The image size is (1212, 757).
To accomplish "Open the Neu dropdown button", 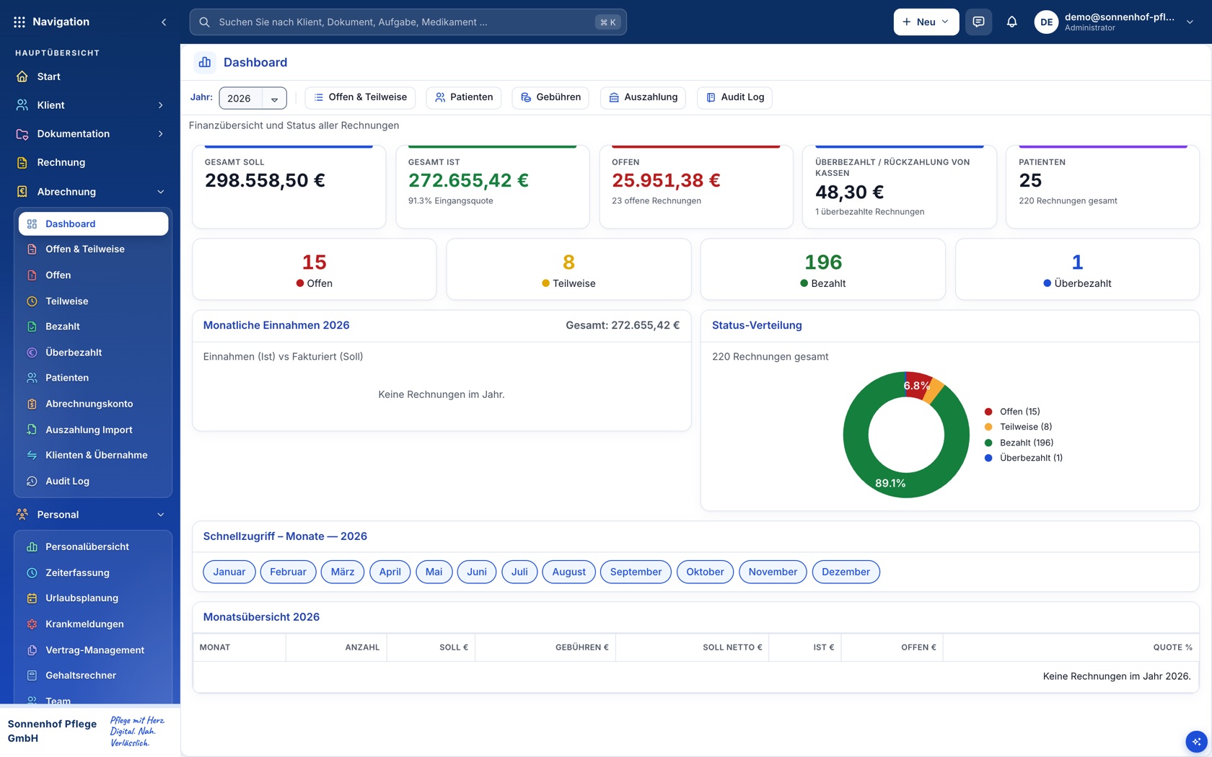I will (x=926, y=22).
